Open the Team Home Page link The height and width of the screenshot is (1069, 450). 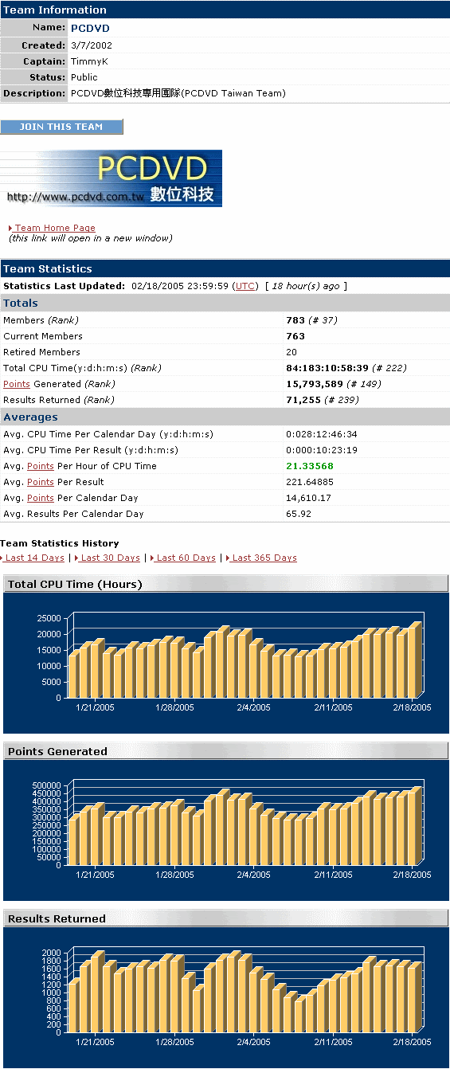[x=55, y=228]
